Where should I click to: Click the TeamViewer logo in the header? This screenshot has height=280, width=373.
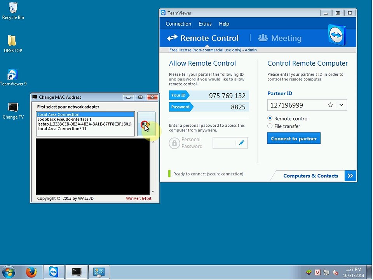tap(336, 35)
